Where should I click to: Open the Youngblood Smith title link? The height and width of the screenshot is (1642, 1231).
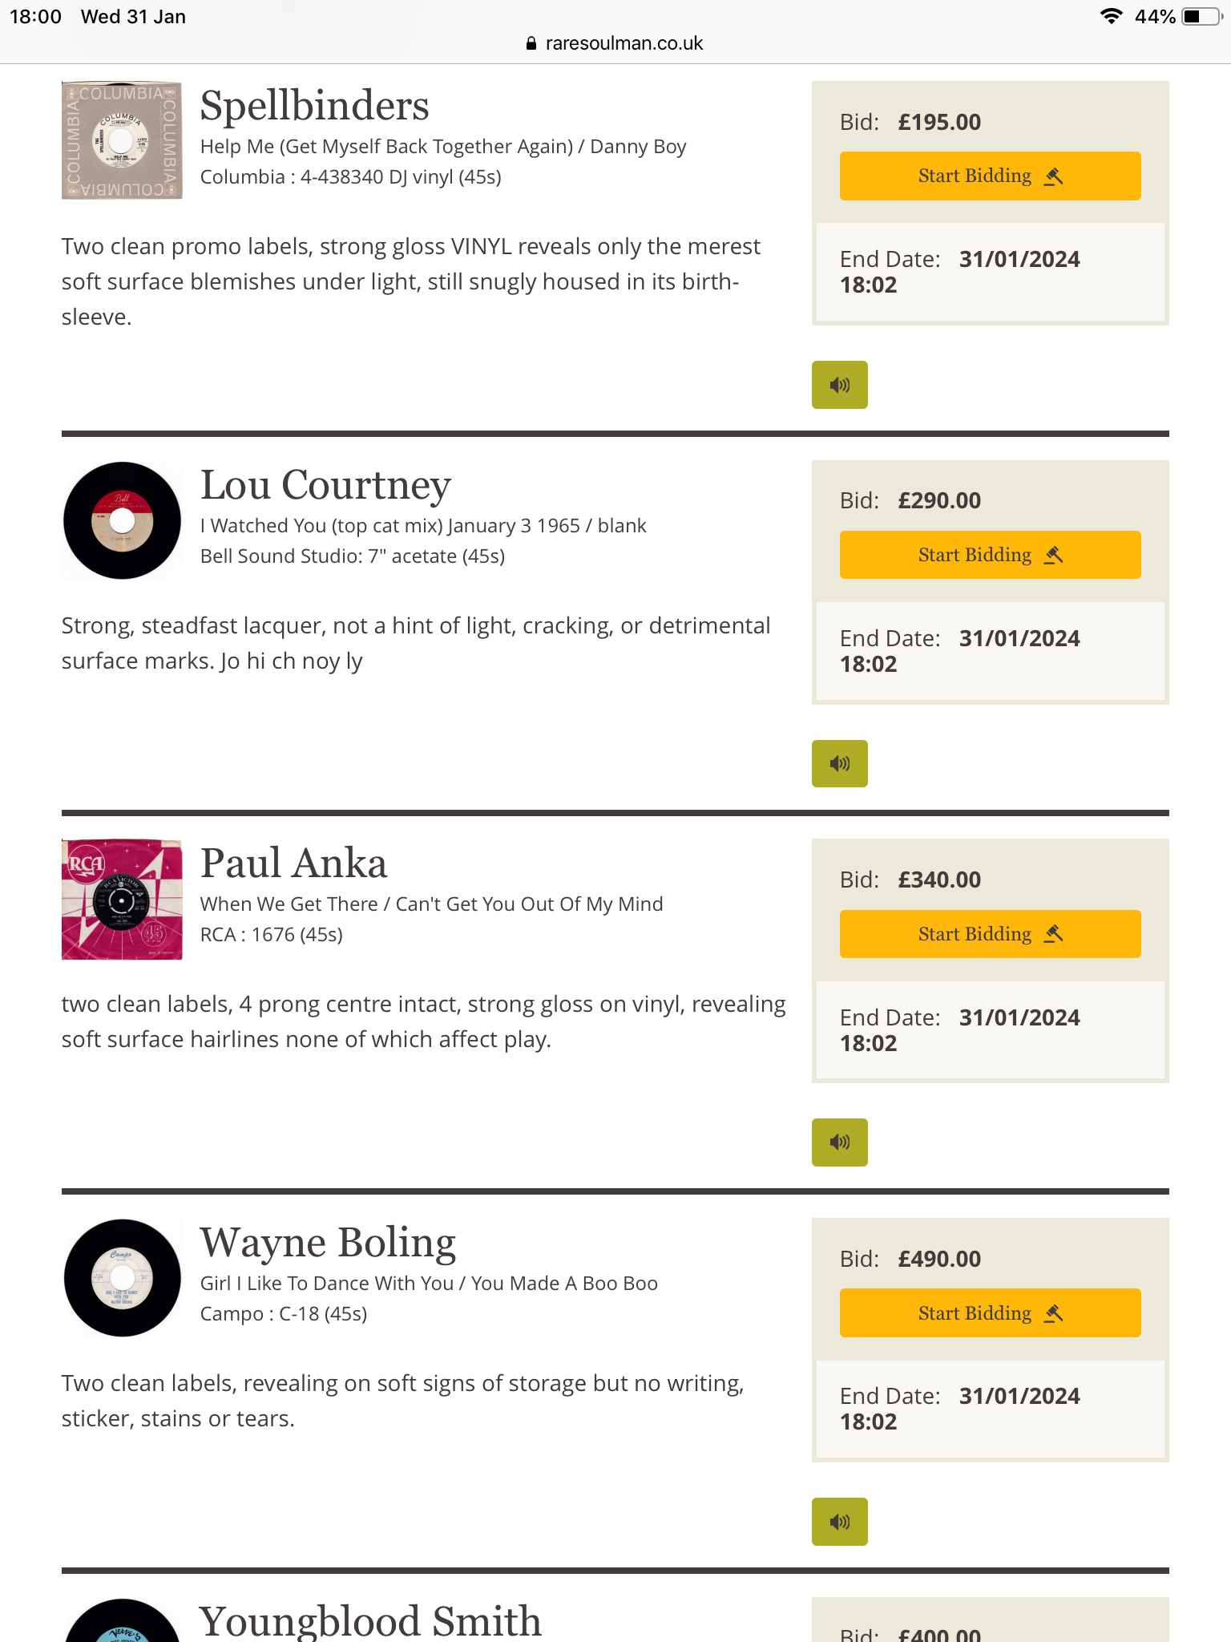point(370,1621)
